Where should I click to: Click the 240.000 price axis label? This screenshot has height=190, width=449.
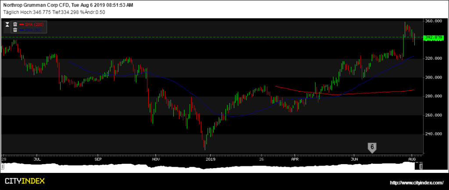[x=434, y=134]
